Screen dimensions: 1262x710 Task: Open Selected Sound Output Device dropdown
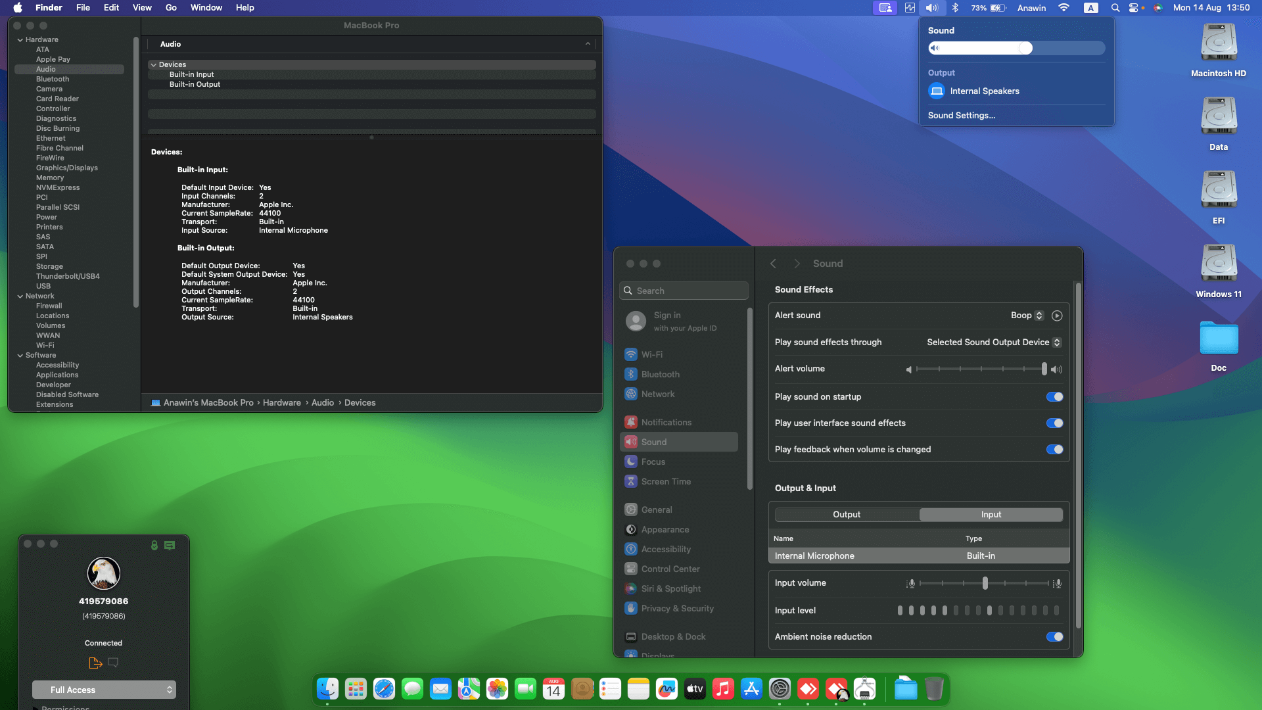pos(993,343)
